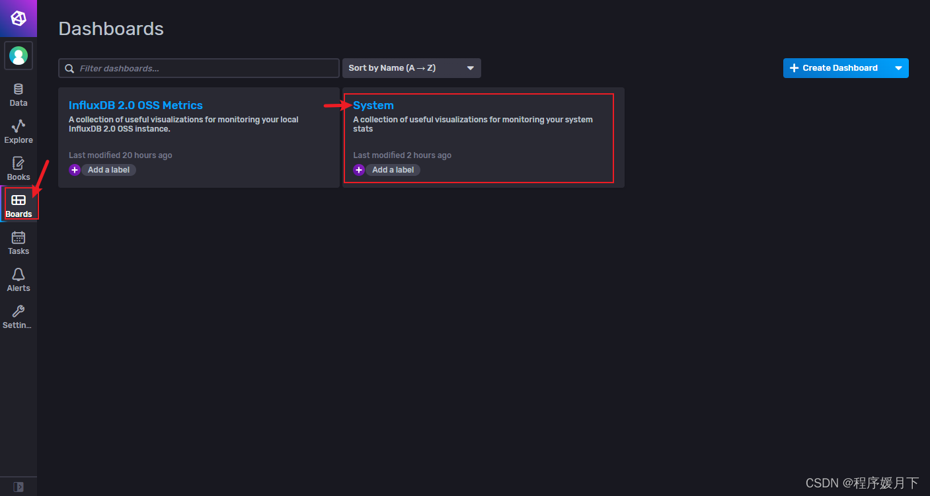Viewport: 930px width, 496px height.
Task: Click plus icon on System card
Action: click(x=359, y=170)
